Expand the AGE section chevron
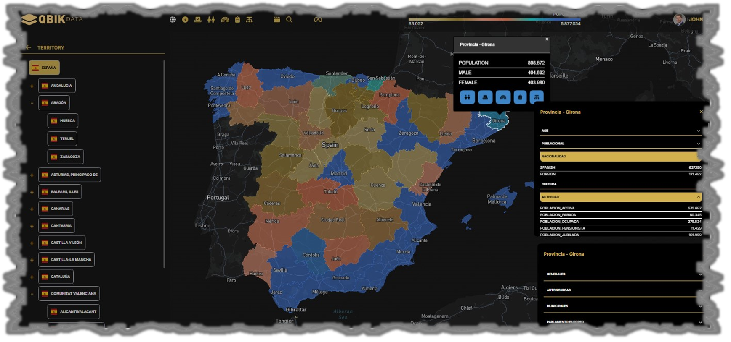This screenshot has width=731, height=342. [x=698, y=131]
